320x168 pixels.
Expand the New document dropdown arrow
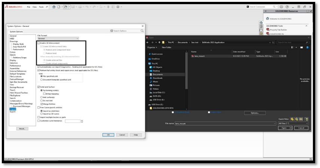pyautogui.click(x=62, y=7)
